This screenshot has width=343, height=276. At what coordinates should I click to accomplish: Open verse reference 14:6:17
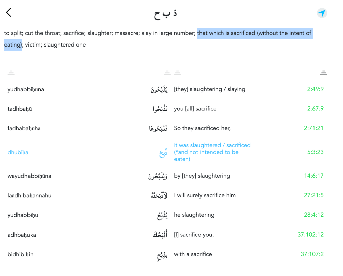point(313,176)
